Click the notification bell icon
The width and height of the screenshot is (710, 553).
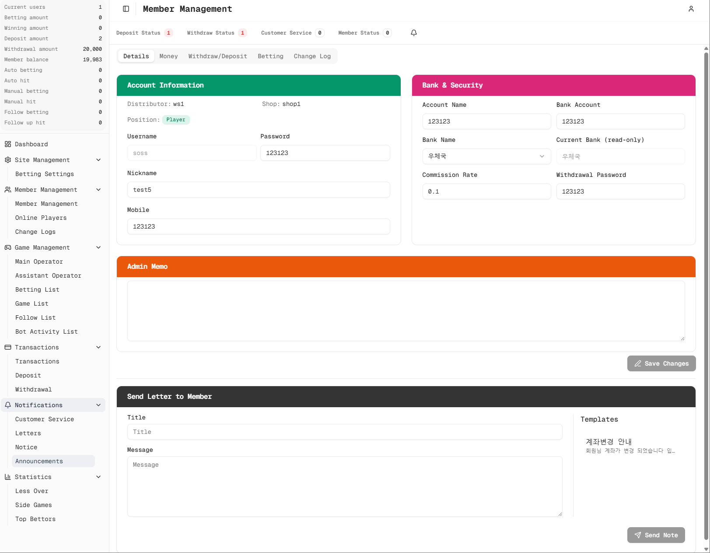coord(413,33)
